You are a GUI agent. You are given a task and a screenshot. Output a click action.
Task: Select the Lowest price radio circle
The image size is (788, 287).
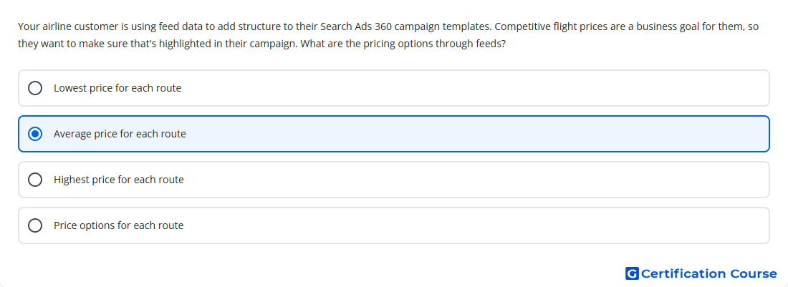tap(35, 88)
